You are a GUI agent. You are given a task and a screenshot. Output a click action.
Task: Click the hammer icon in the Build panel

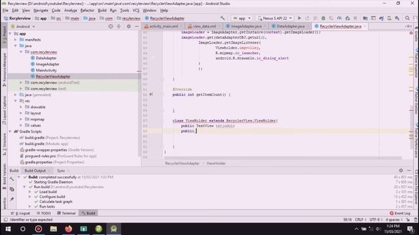pyautogui.click(x=12, y=179)
